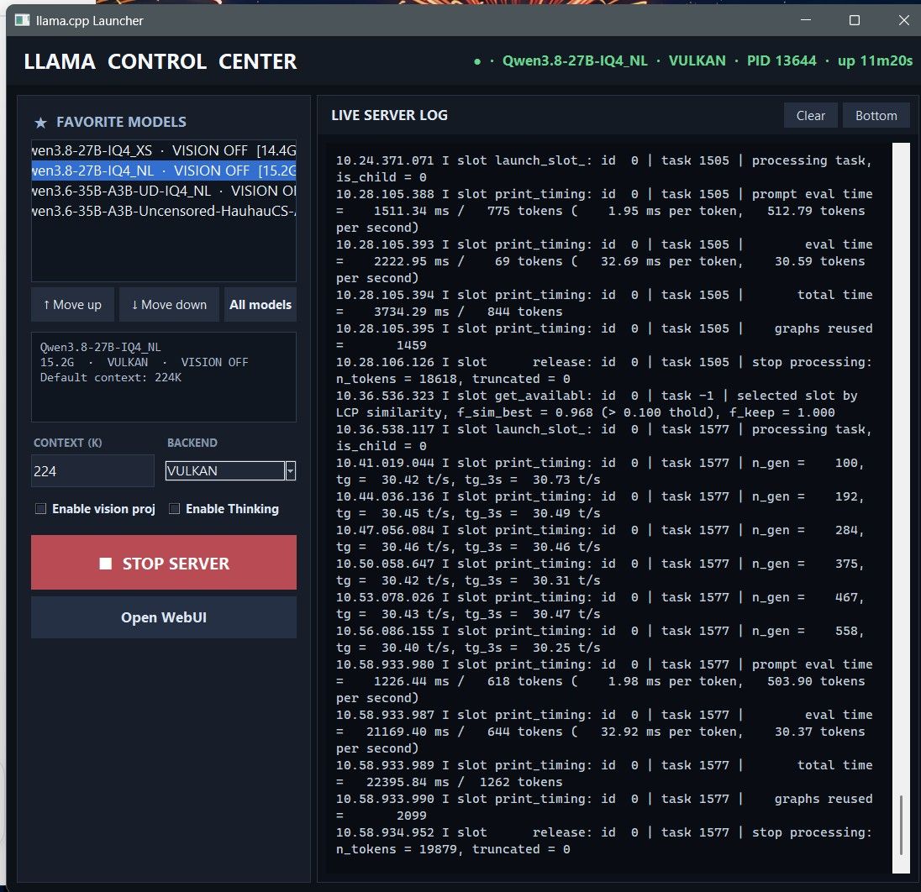Minimize the llama.cpp Launcher window

806,20
